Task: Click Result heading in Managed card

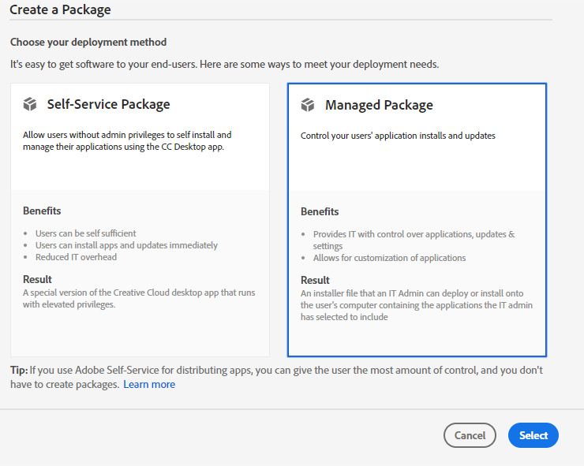Action: click(315, 280)
